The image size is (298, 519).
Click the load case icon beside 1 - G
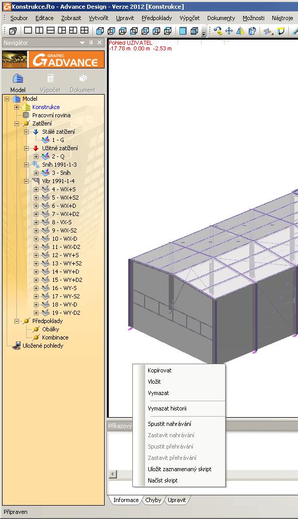click(46, 140)
